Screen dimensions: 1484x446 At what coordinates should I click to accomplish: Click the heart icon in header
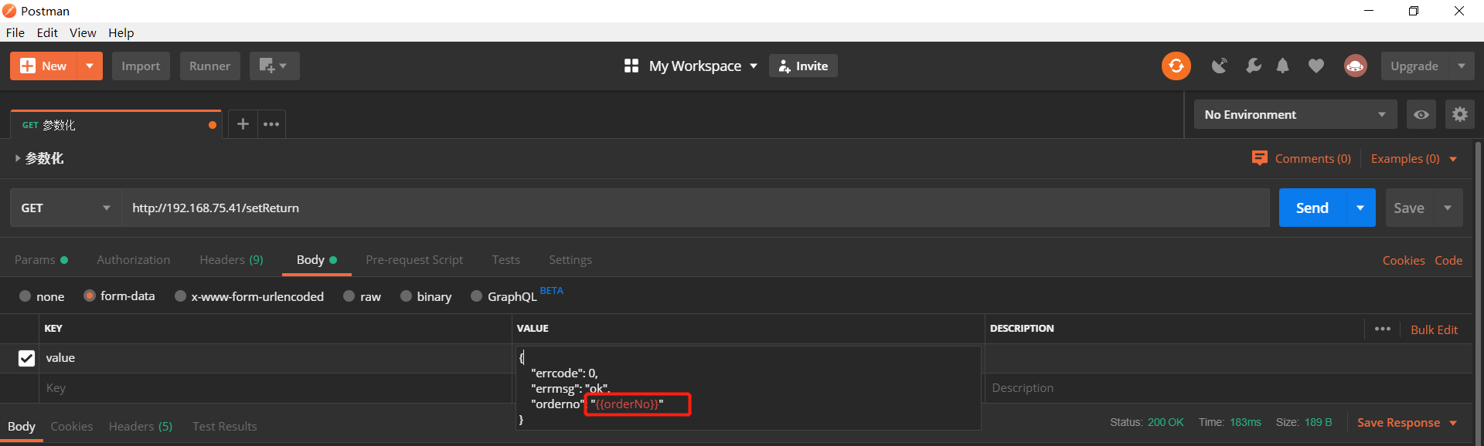(1316, 66)
